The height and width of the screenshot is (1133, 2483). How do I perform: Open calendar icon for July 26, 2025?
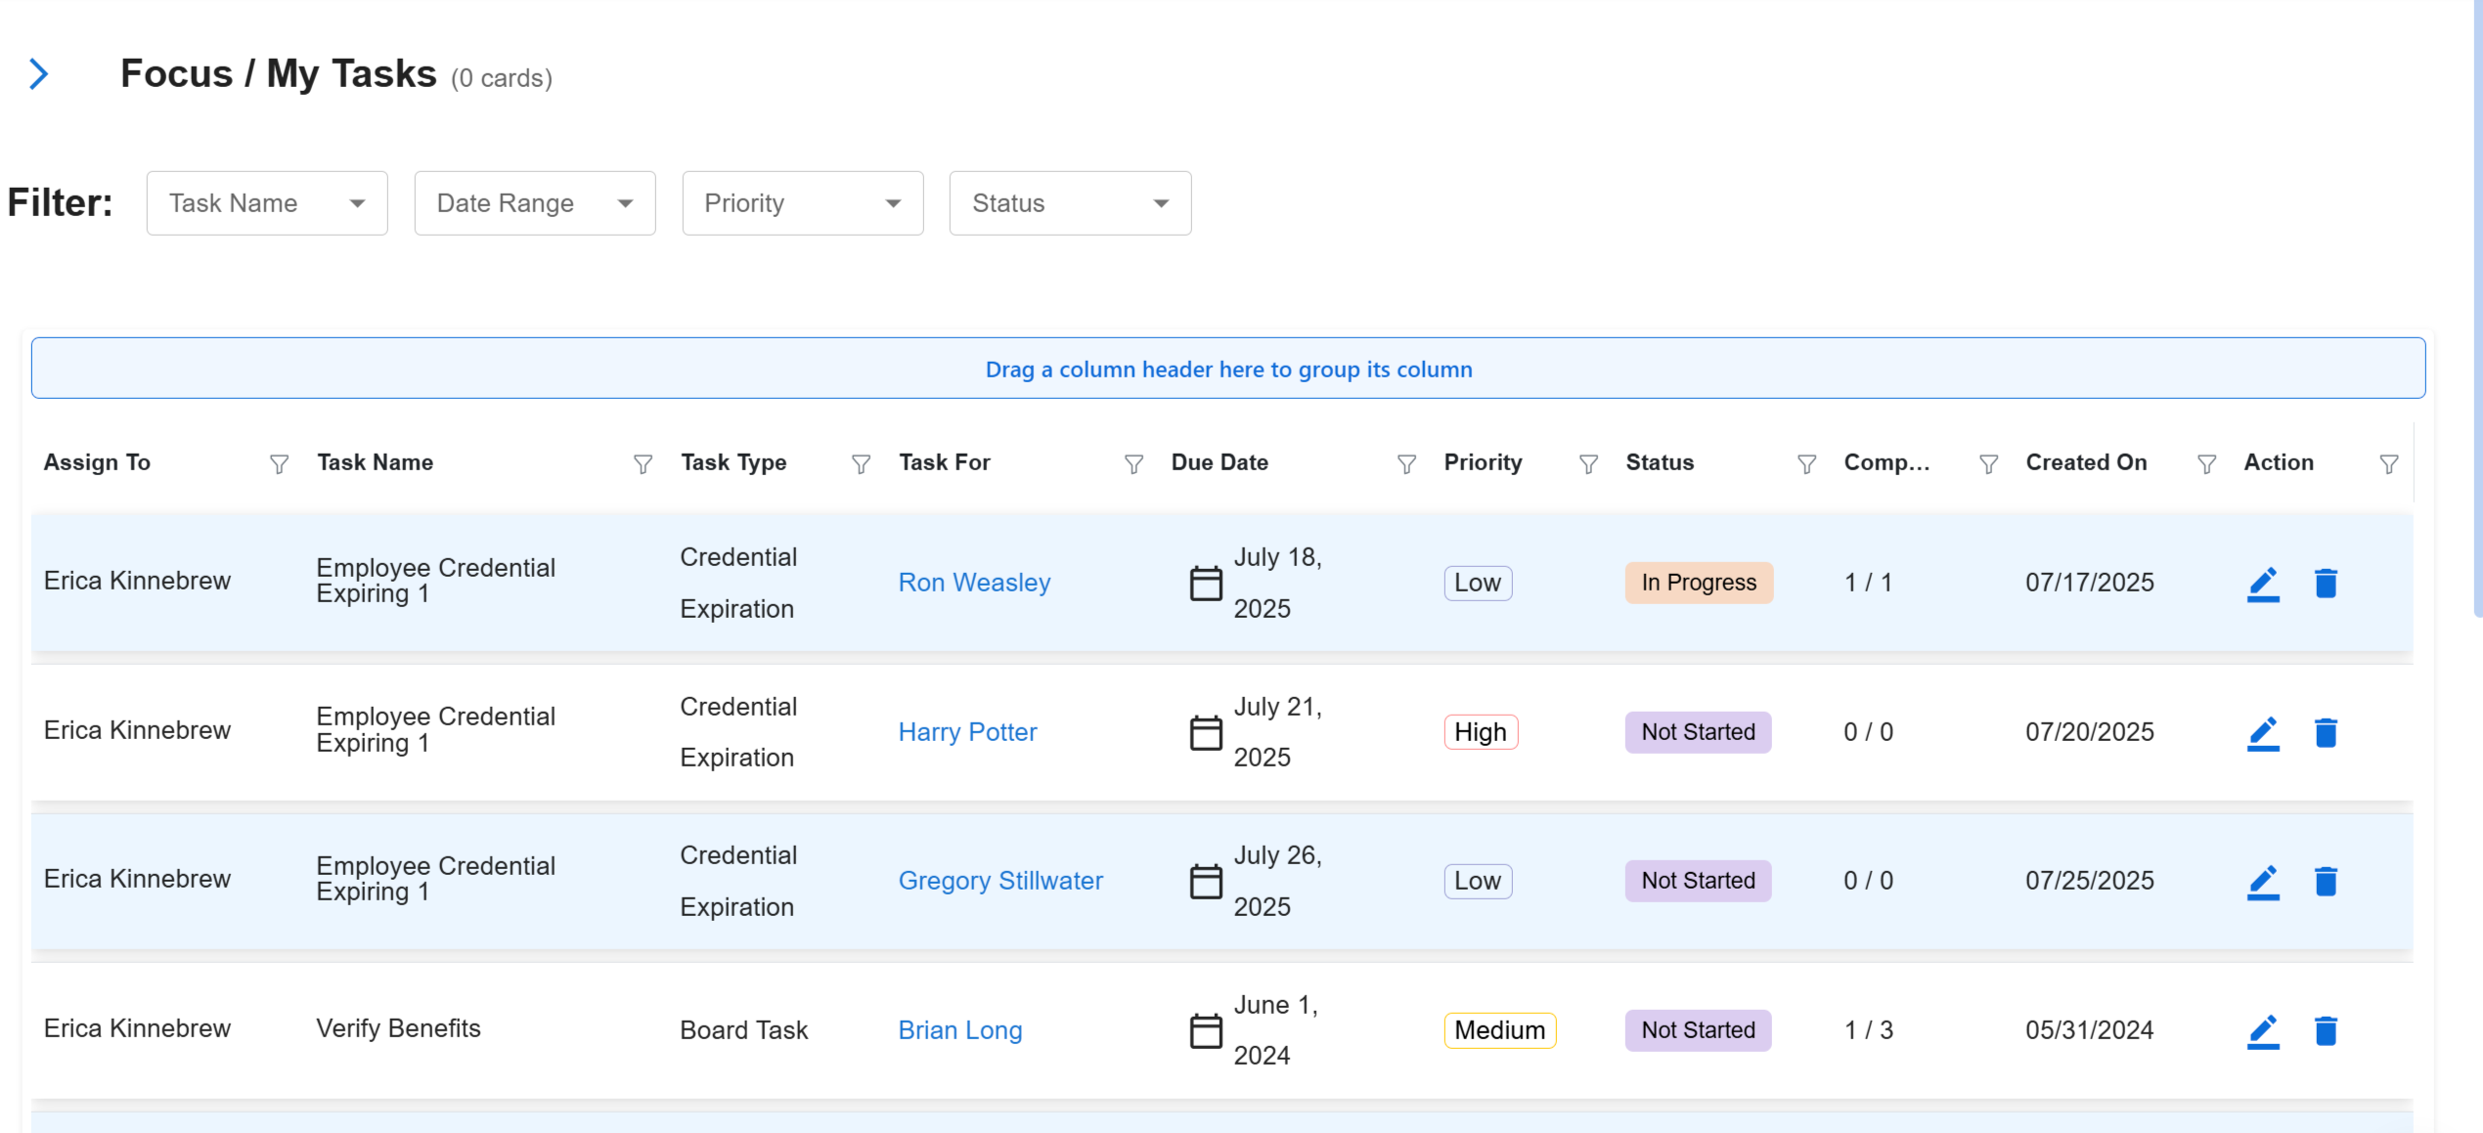point(1205,882)
